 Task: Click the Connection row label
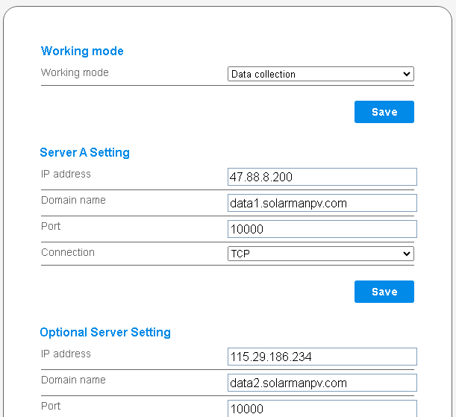(x=68, y=253)
